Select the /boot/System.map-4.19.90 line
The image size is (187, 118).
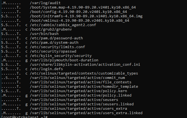click(x=83, y=7)
